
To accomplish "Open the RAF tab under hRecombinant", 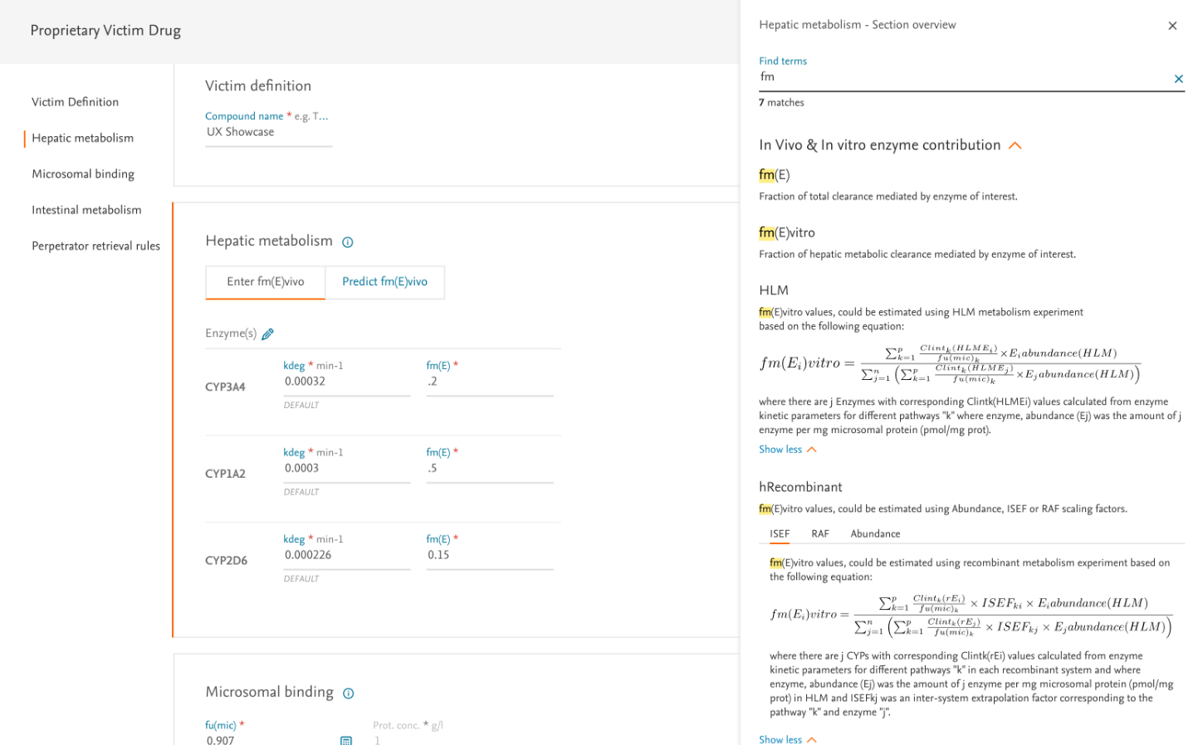I will (x=819, y=534).
